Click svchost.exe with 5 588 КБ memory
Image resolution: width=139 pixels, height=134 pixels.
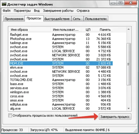[61, 47]
